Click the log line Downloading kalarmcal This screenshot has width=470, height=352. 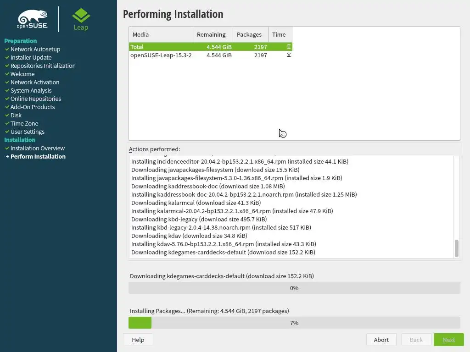196,203
